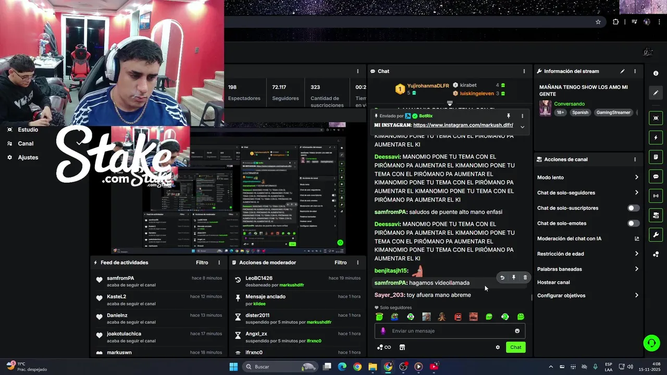Click the GamingStreamer tag
This screenshot has width=667, height=375.
point(613,113)
